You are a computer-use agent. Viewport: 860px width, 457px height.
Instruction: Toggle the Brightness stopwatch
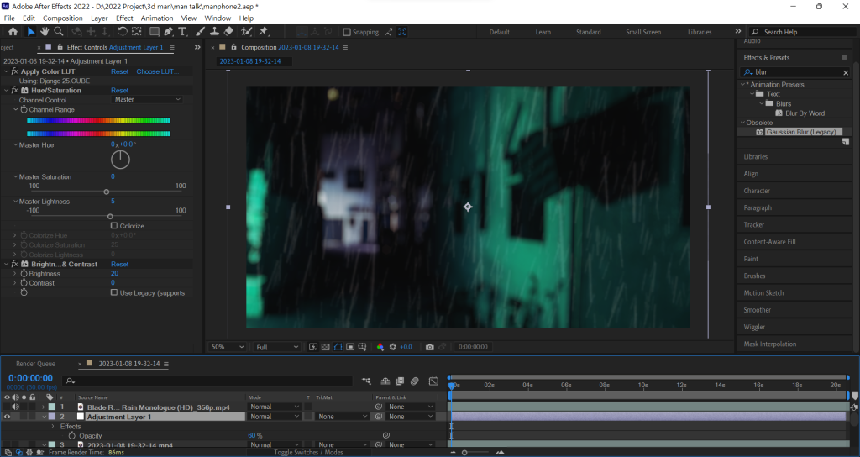(24, 273)
